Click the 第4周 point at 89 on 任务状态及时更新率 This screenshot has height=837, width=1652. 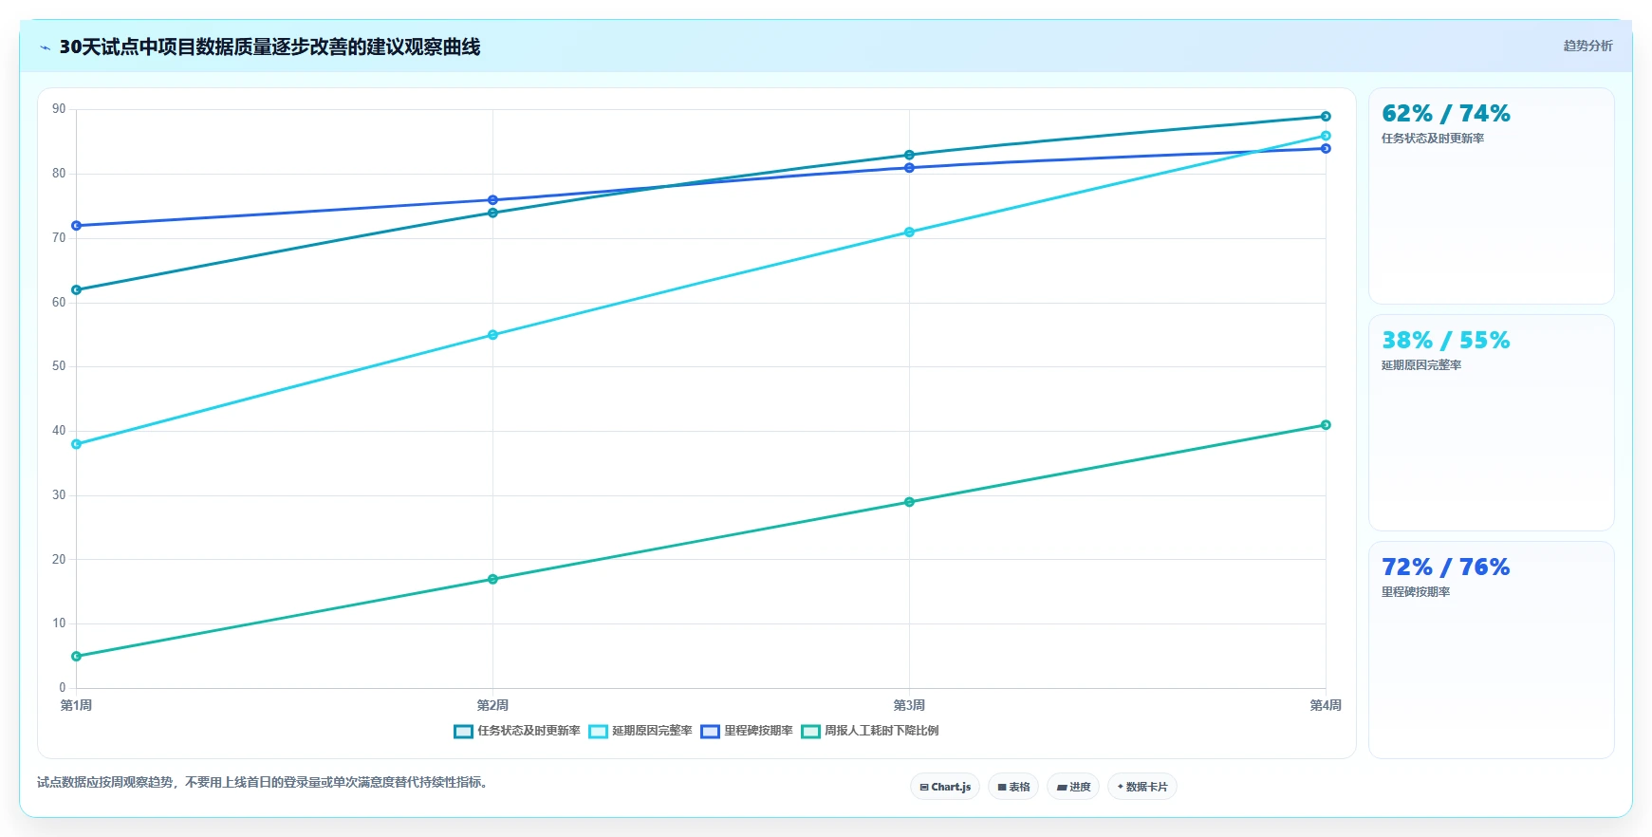click(1326, 117)
